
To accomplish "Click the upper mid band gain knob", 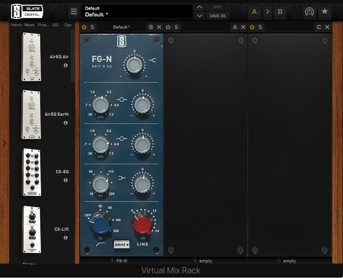I will coord(143,105).
